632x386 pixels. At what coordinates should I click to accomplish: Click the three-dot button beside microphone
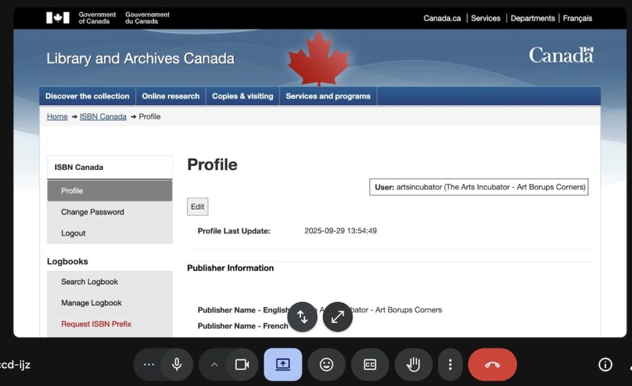coord(149,364)
